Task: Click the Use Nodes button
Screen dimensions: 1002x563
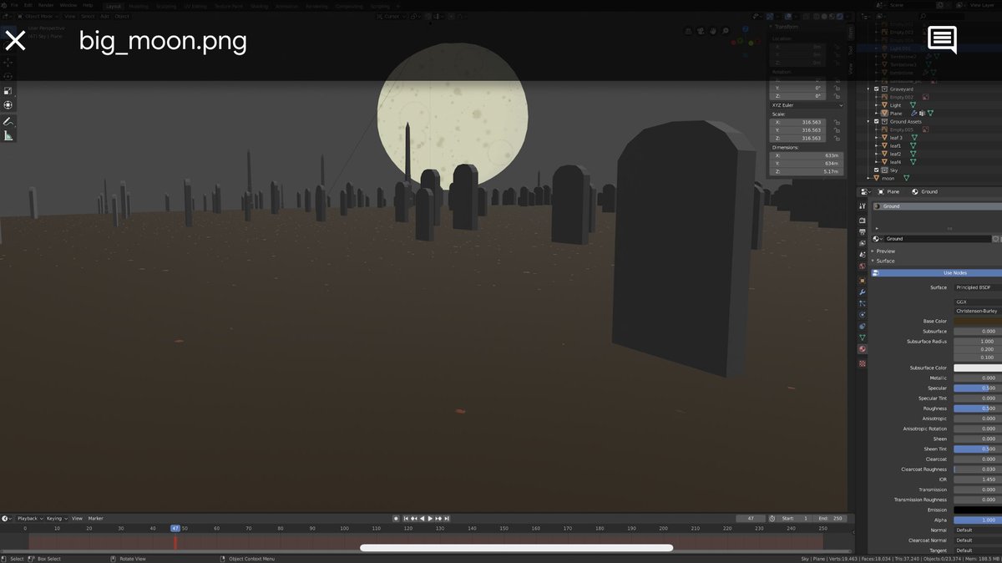Action: coord(936,273)
